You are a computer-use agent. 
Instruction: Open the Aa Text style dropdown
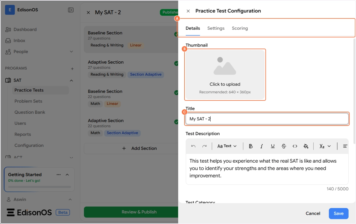[x=227, y=146]
